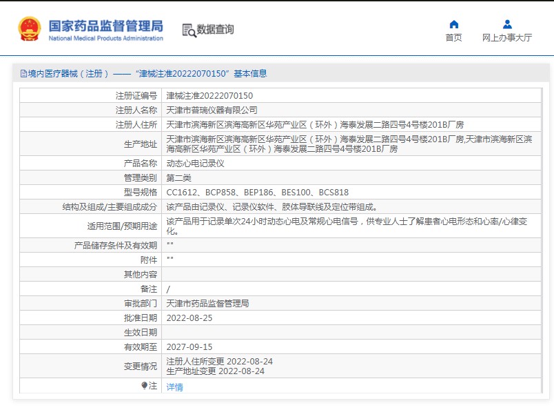Click 适用范围 intended use description
Image resolution: width=554 pixels, height=410 pixels.
click(347, 226)
